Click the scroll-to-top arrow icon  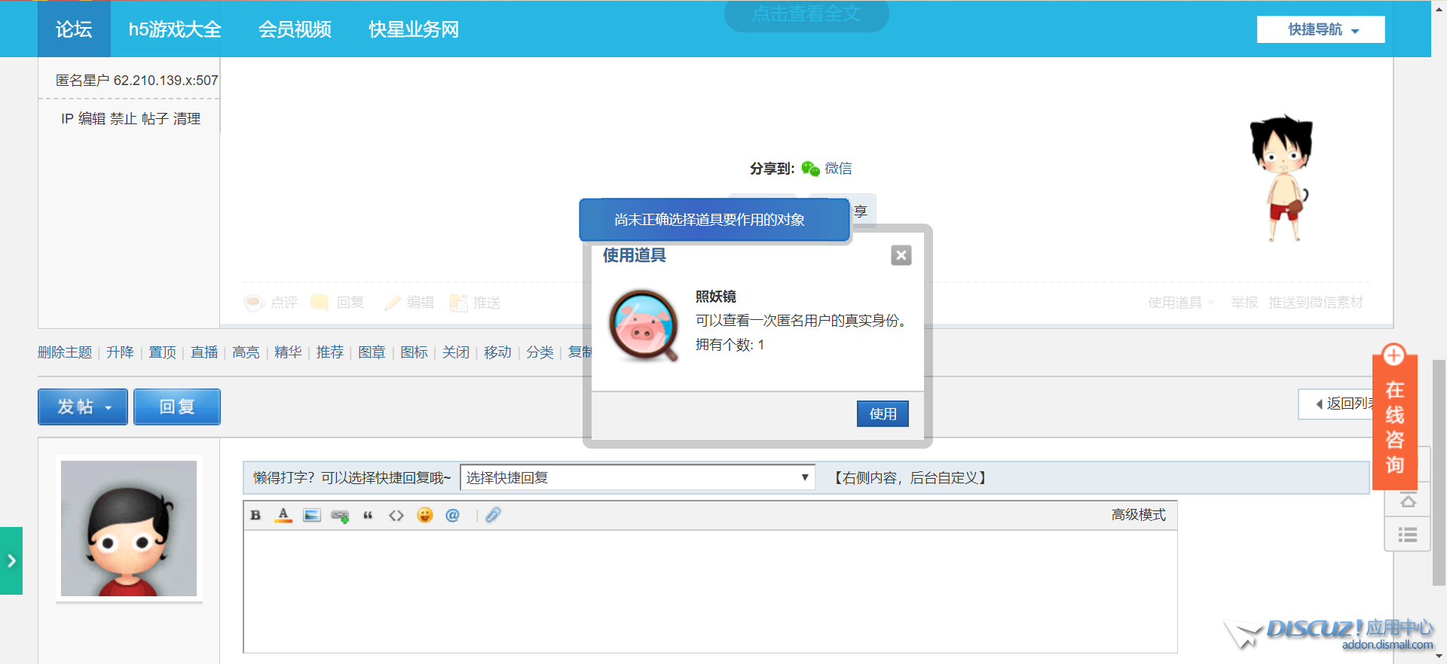(x=1407, y=501)
